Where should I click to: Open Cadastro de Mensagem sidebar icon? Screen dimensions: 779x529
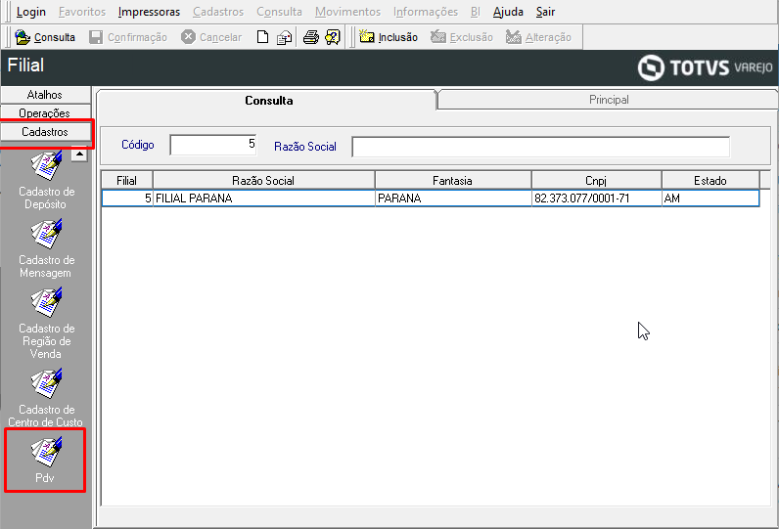click(46, 235)
